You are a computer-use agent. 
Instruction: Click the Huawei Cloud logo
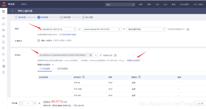(x=4, y=4)
